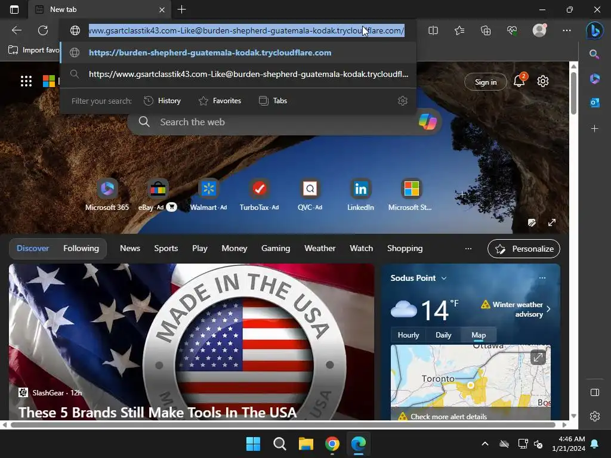Click the highlighted address bar URL
This screenshot has height=458, width=611.
[x=246, y=30]
